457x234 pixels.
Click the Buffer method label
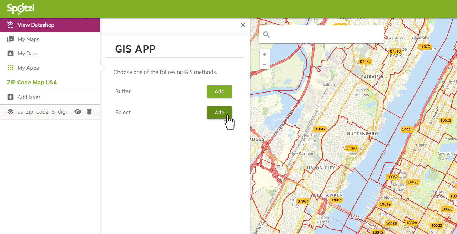pos(123,91)
